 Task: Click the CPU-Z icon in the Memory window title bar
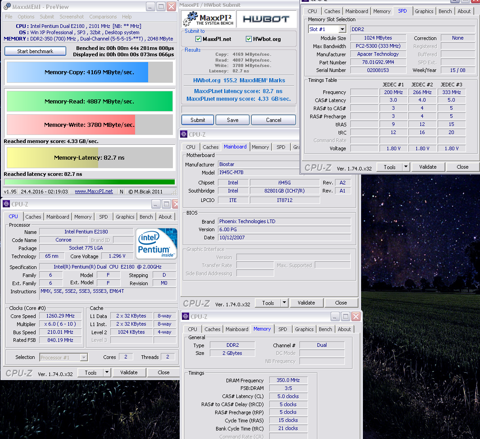186,316
